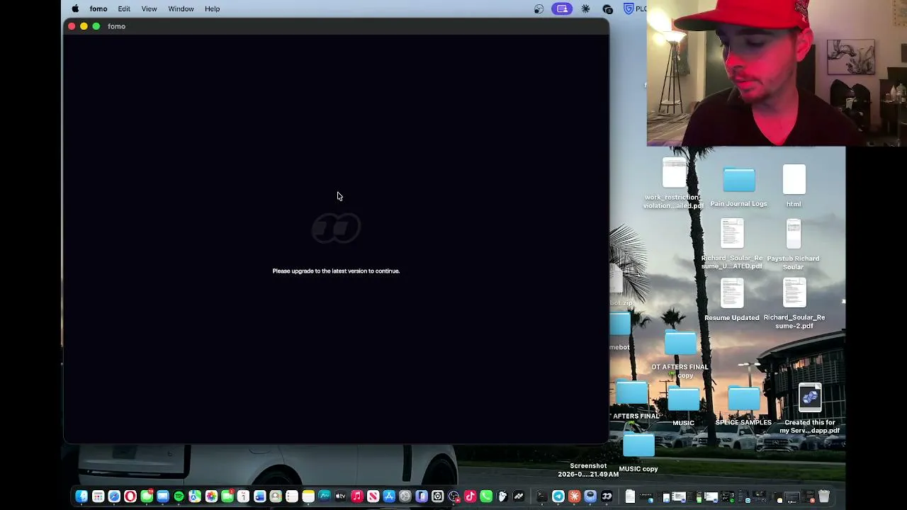The width and height of the screenshot is (907, 510).
Task: Select the SPLICE SAMPLES folder on desktop
Action: coord(743,399)
